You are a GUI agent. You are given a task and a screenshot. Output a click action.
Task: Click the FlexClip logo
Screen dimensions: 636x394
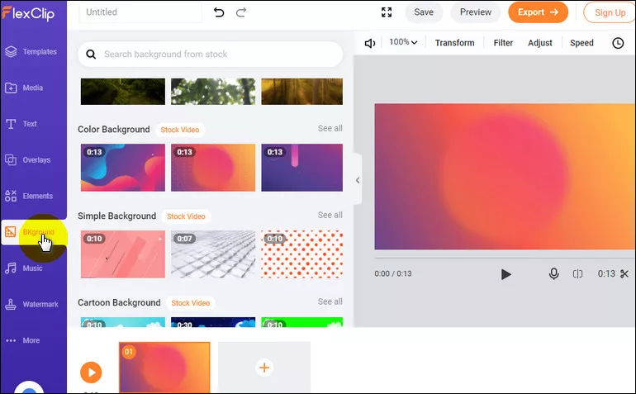(28, 13)
